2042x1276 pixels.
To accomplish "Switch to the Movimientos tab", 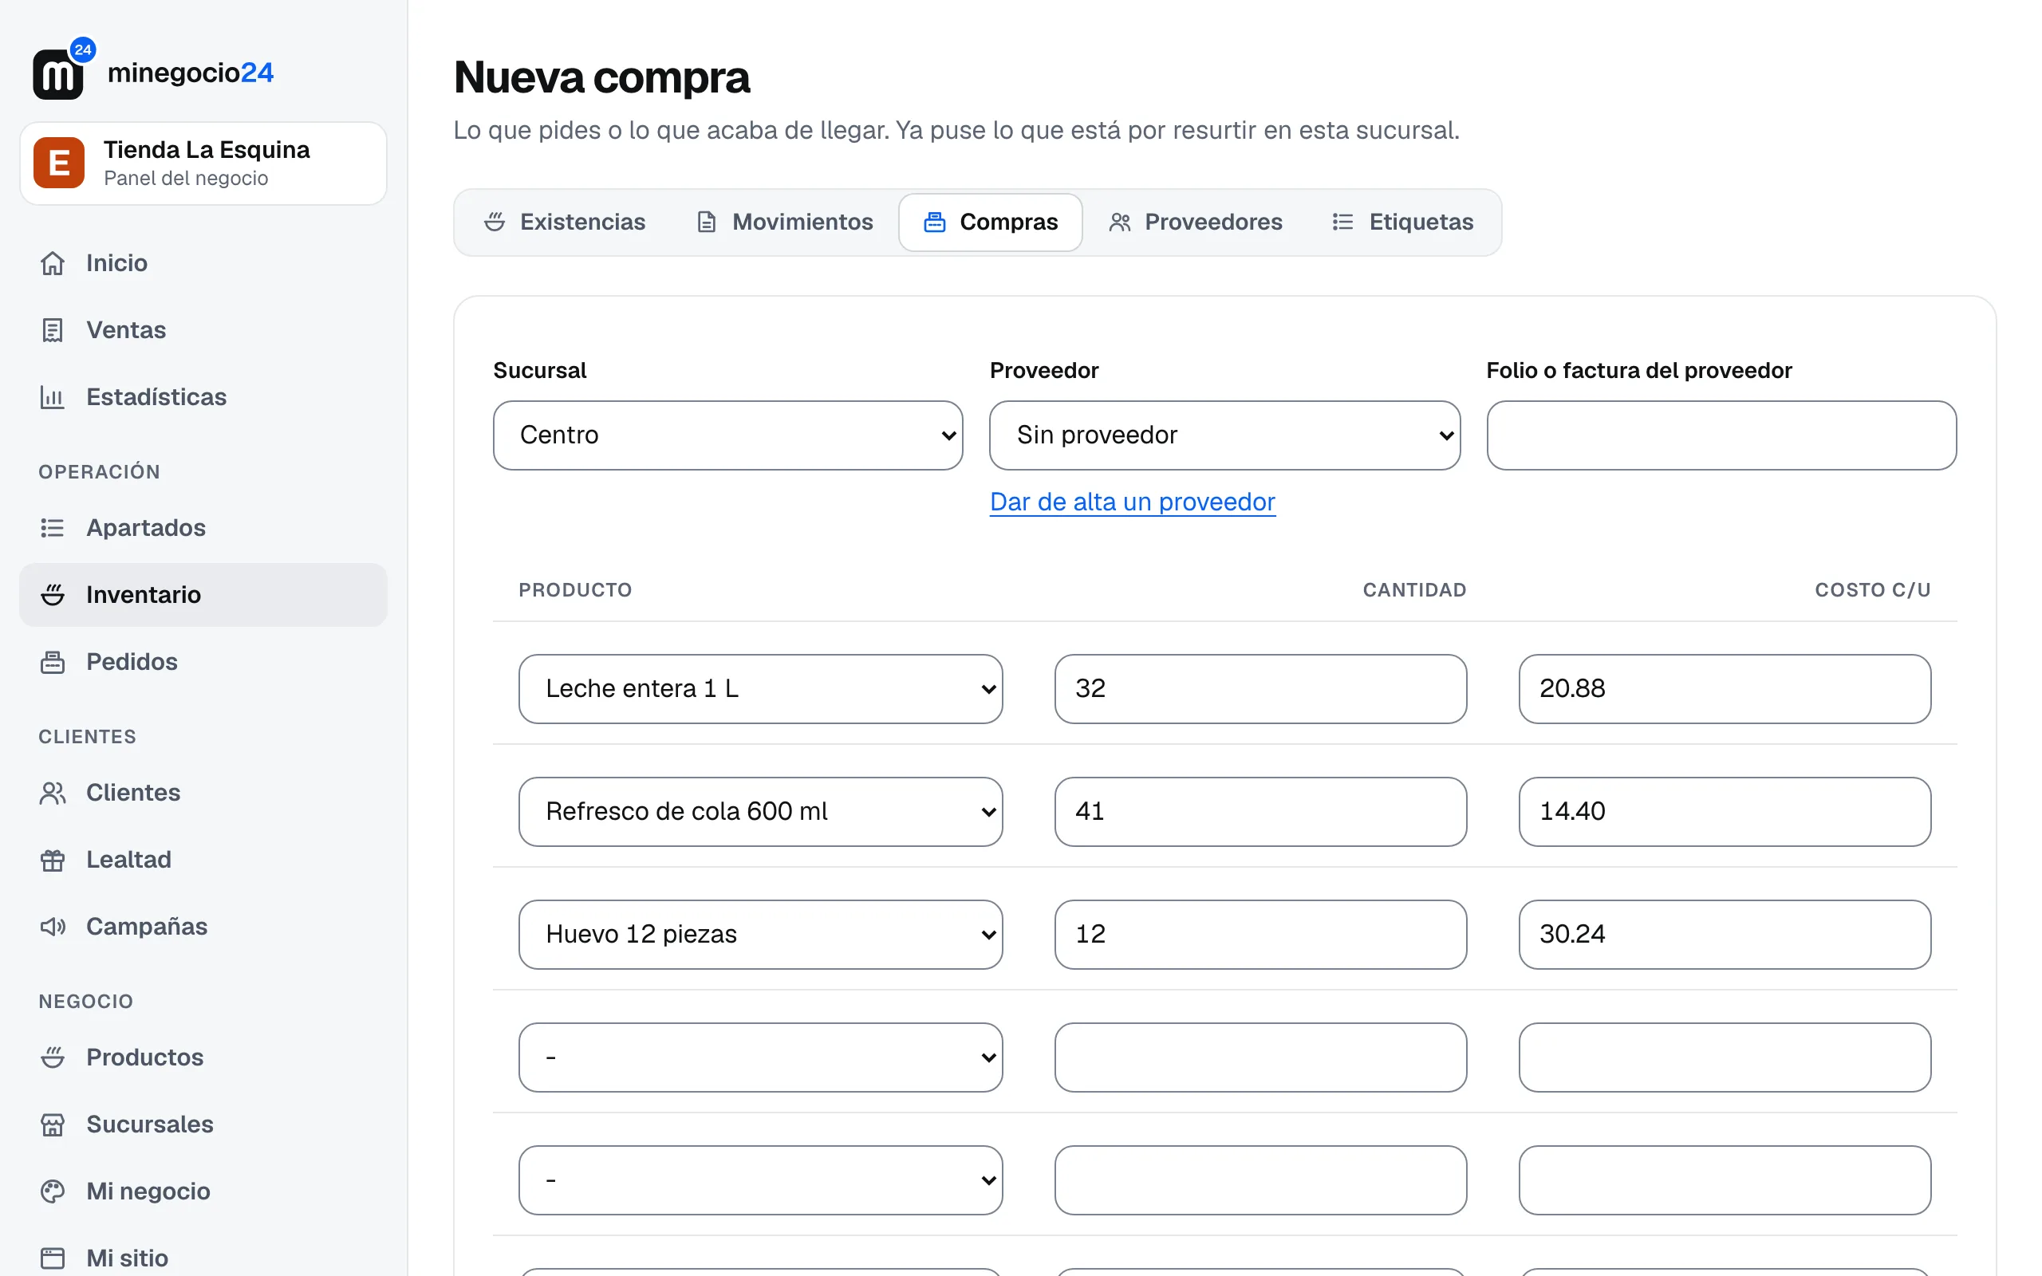I will point(785,222).
